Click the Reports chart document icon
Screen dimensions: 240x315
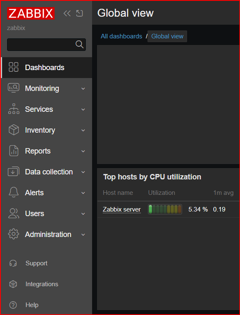tap(14, 151)
